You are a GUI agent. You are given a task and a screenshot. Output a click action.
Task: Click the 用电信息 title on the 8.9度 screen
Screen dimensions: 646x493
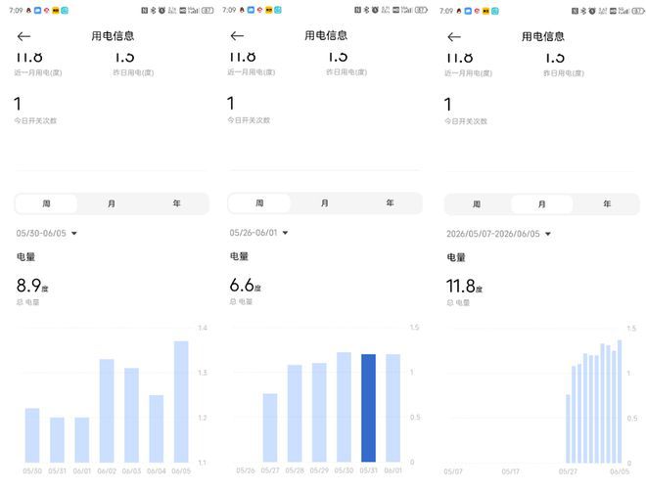[x=113, y=36]
